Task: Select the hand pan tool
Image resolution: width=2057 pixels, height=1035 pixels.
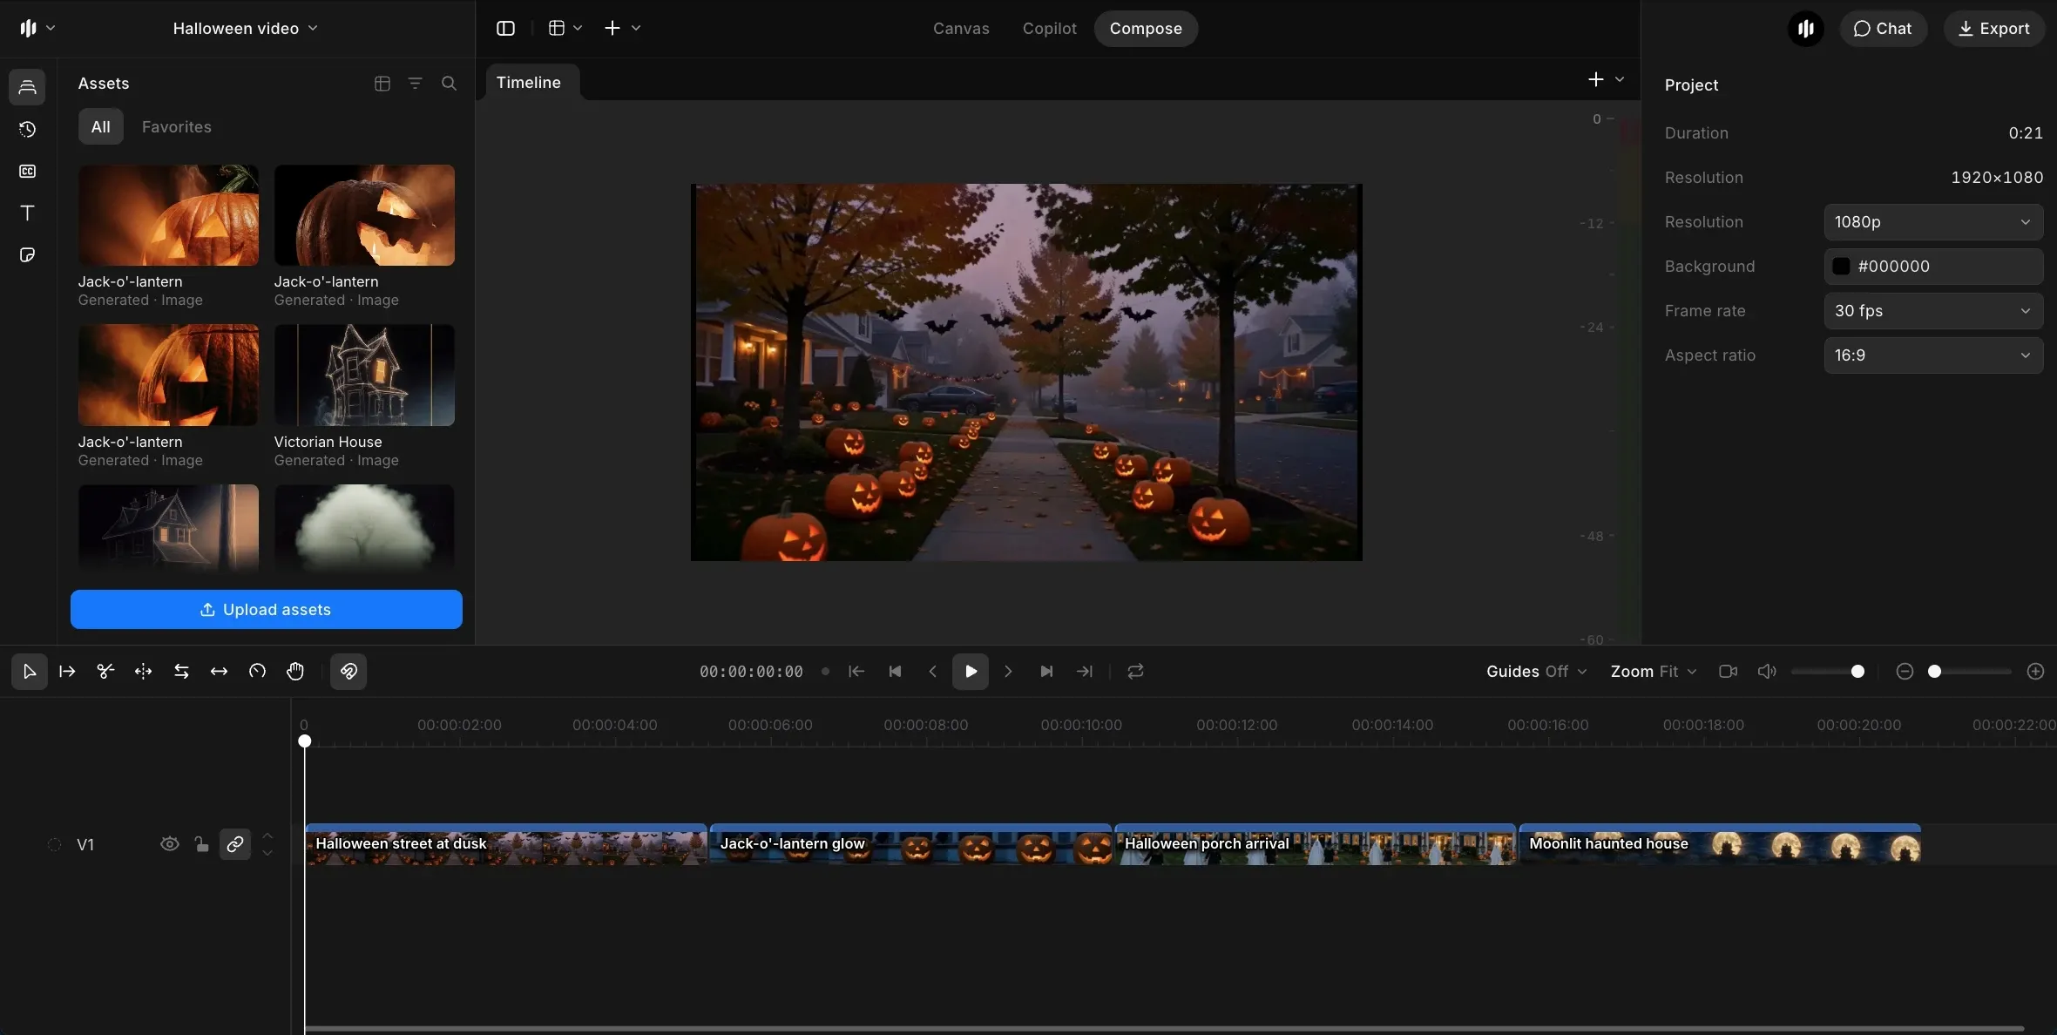Action: click(295, 672)
